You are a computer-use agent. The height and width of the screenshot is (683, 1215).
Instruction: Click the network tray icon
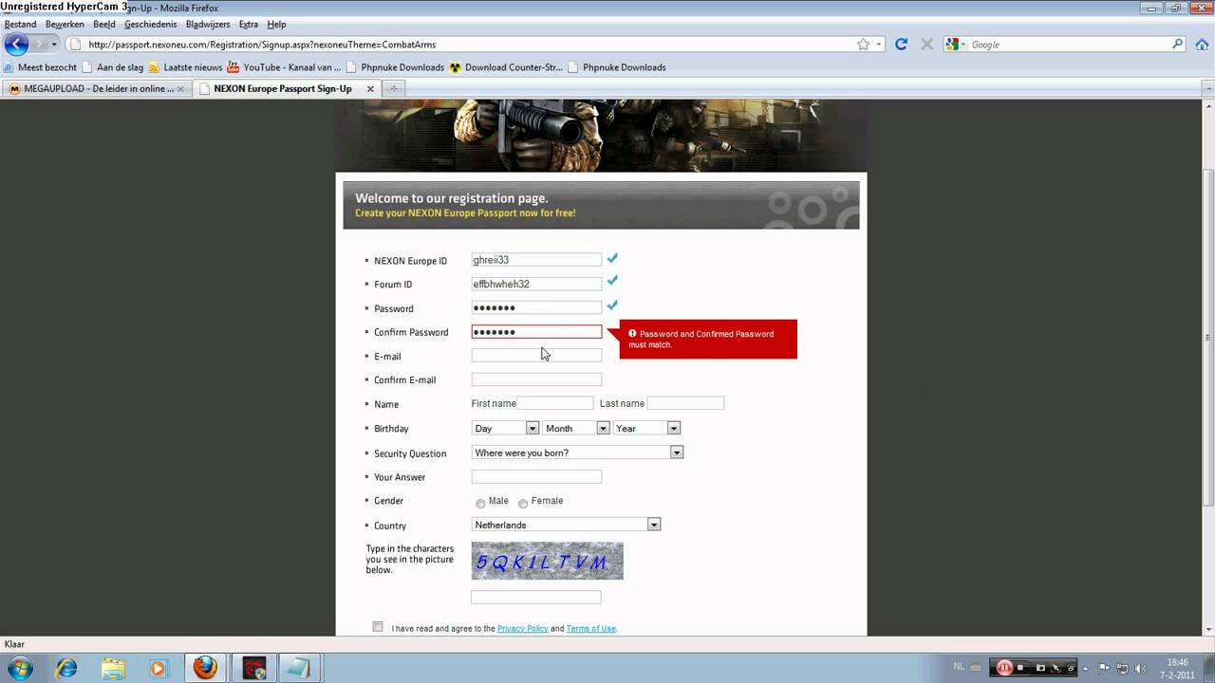pos(1122,668)
